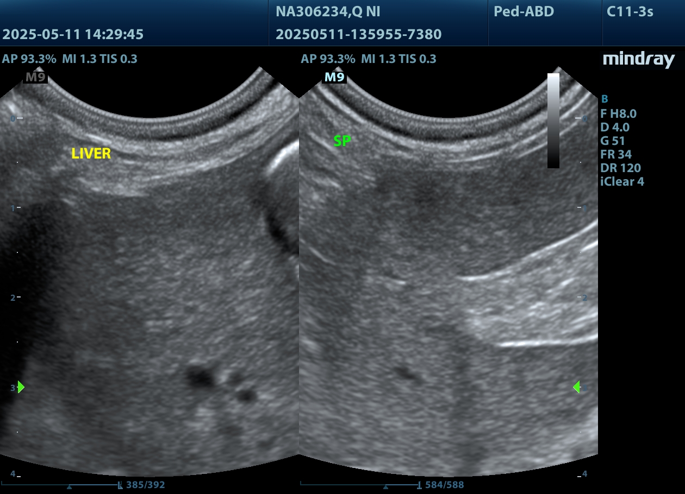Screen dimensions: 685x494
Task: Click the active M9 probe marker
Action: [x=334, y=77]
